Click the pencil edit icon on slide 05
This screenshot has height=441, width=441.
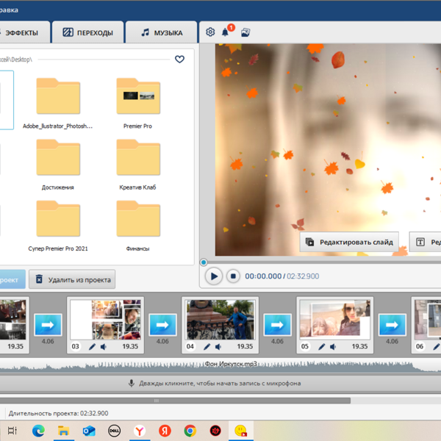323,347
